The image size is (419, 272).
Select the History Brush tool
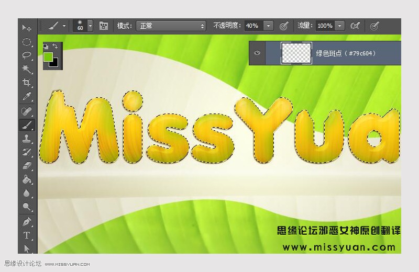(x=27, y=152)
